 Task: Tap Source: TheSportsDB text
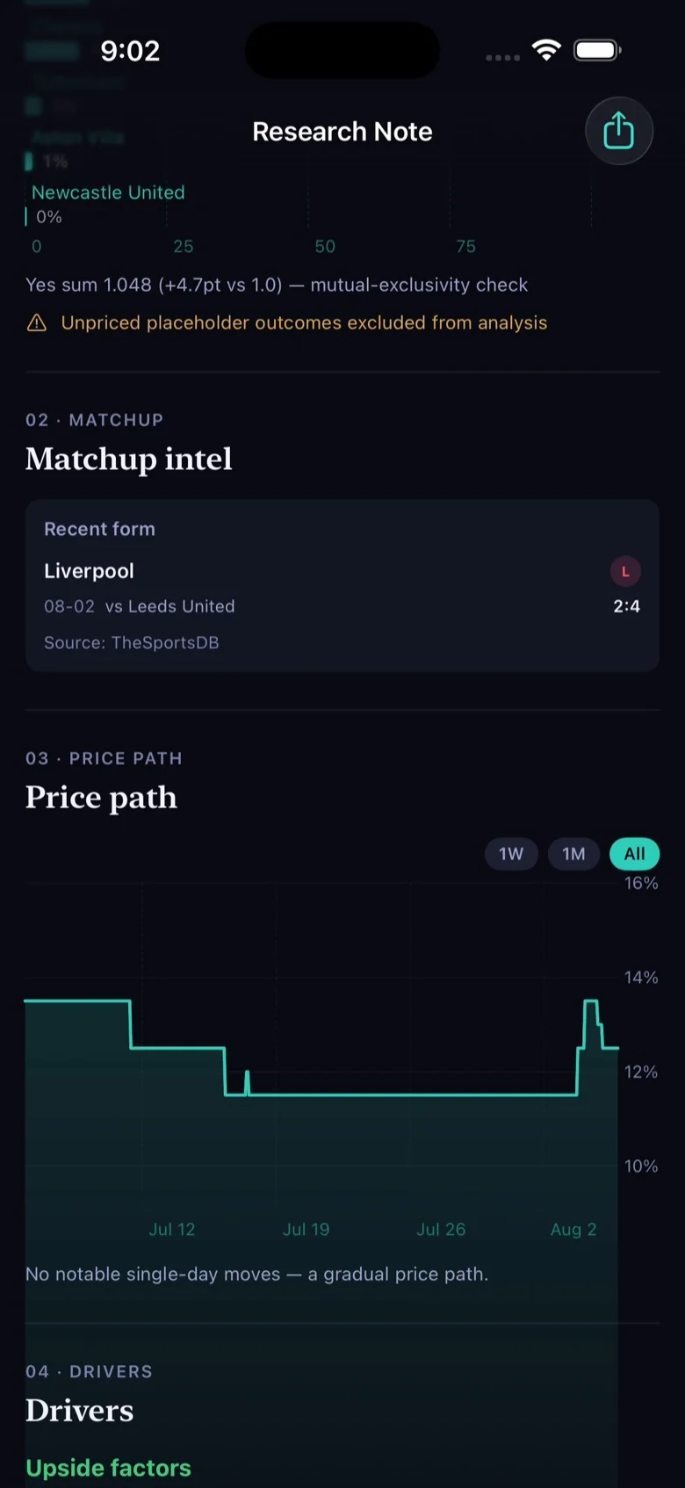[132, 643]
